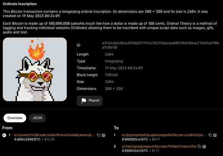This screenshot has height=156, width=223.
Task: Open first To address bc1pg2mpfh link
Action: coord(164,135)
